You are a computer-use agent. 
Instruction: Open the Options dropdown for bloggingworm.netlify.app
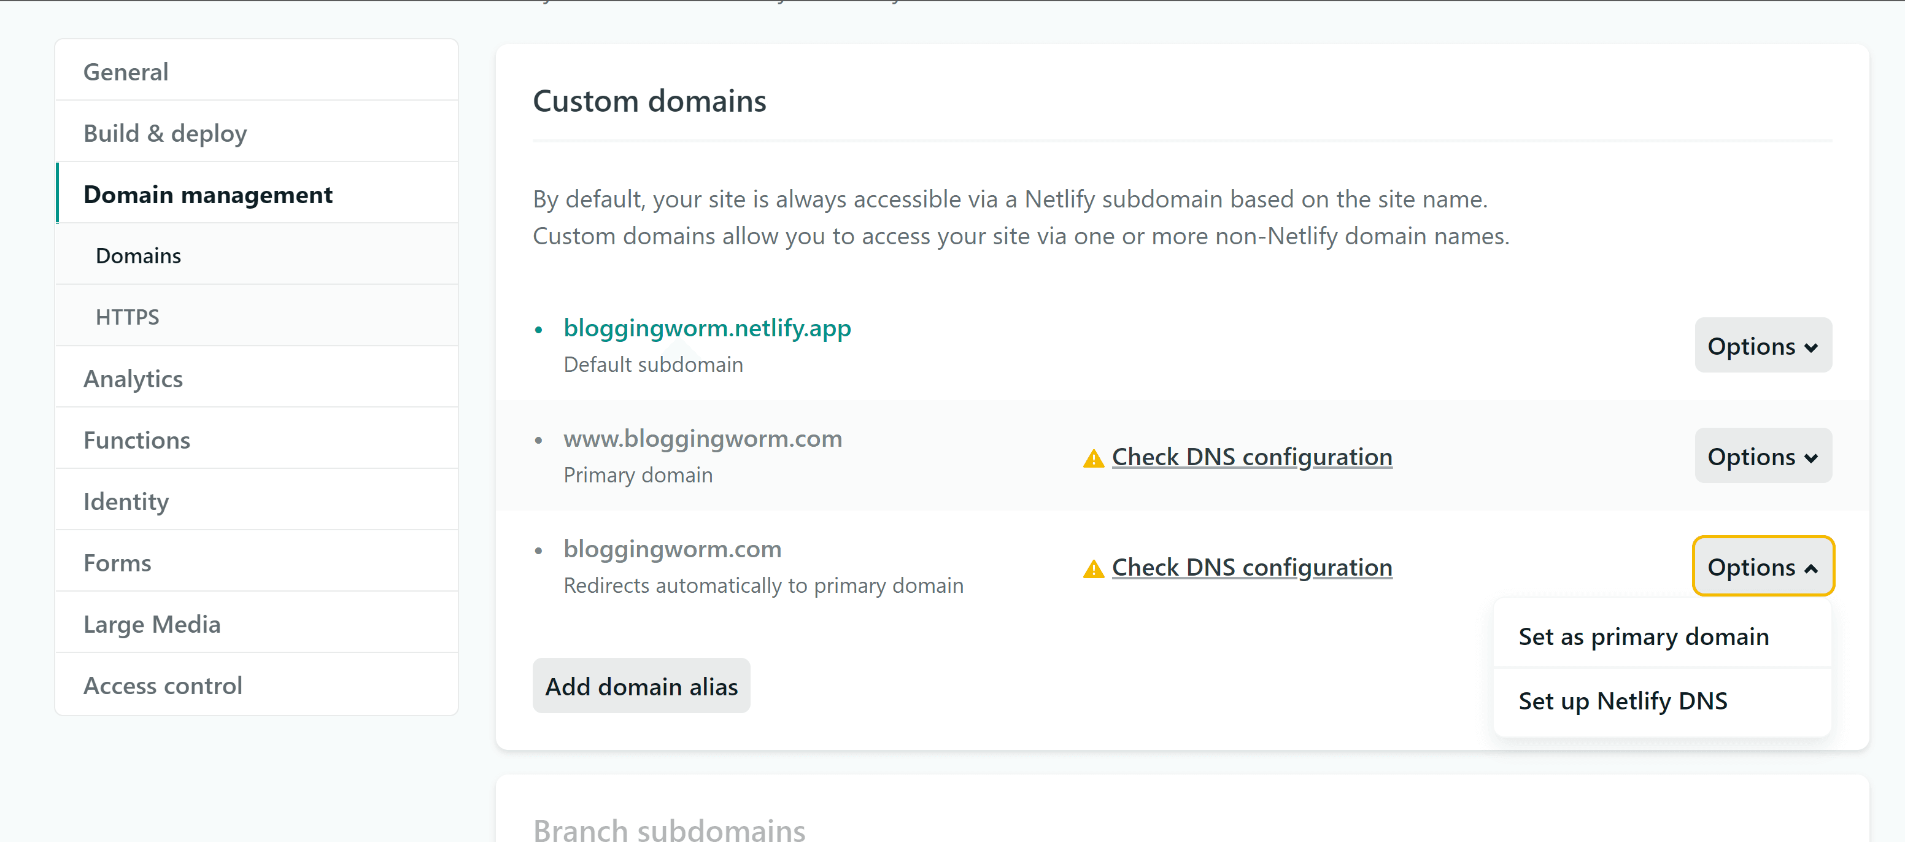tap(1763, 346)
